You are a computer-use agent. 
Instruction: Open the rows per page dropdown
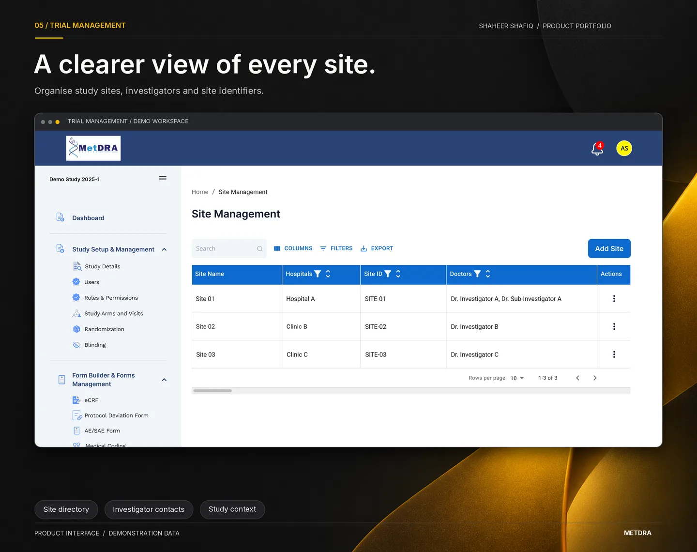coord(517,378)
